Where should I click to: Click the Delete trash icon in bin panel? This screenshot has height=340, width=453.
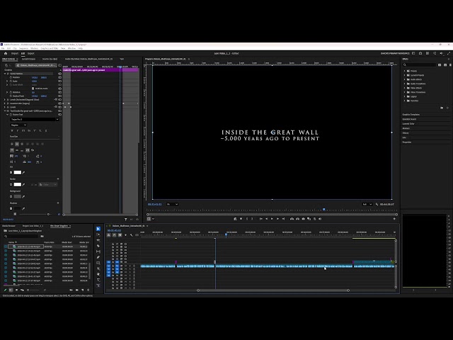pos(88,290)
